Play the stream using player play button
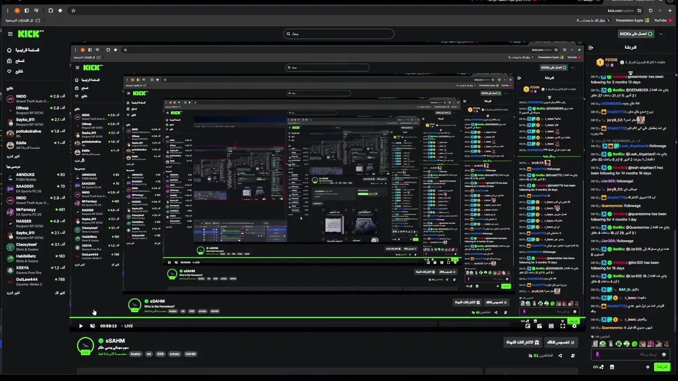 tap(81, 326)
